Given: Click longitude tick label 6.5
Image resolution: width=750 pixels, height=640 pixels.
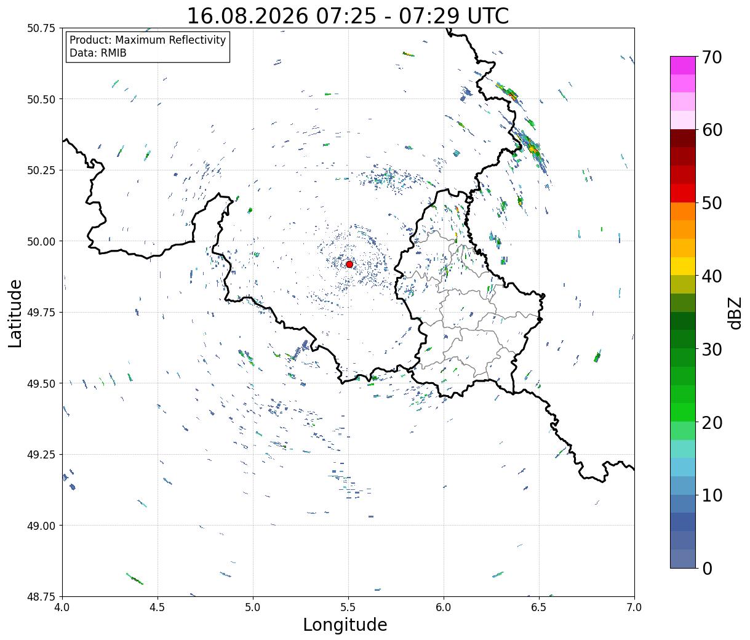Looking at the screenshot, I should tap(539, 607).
